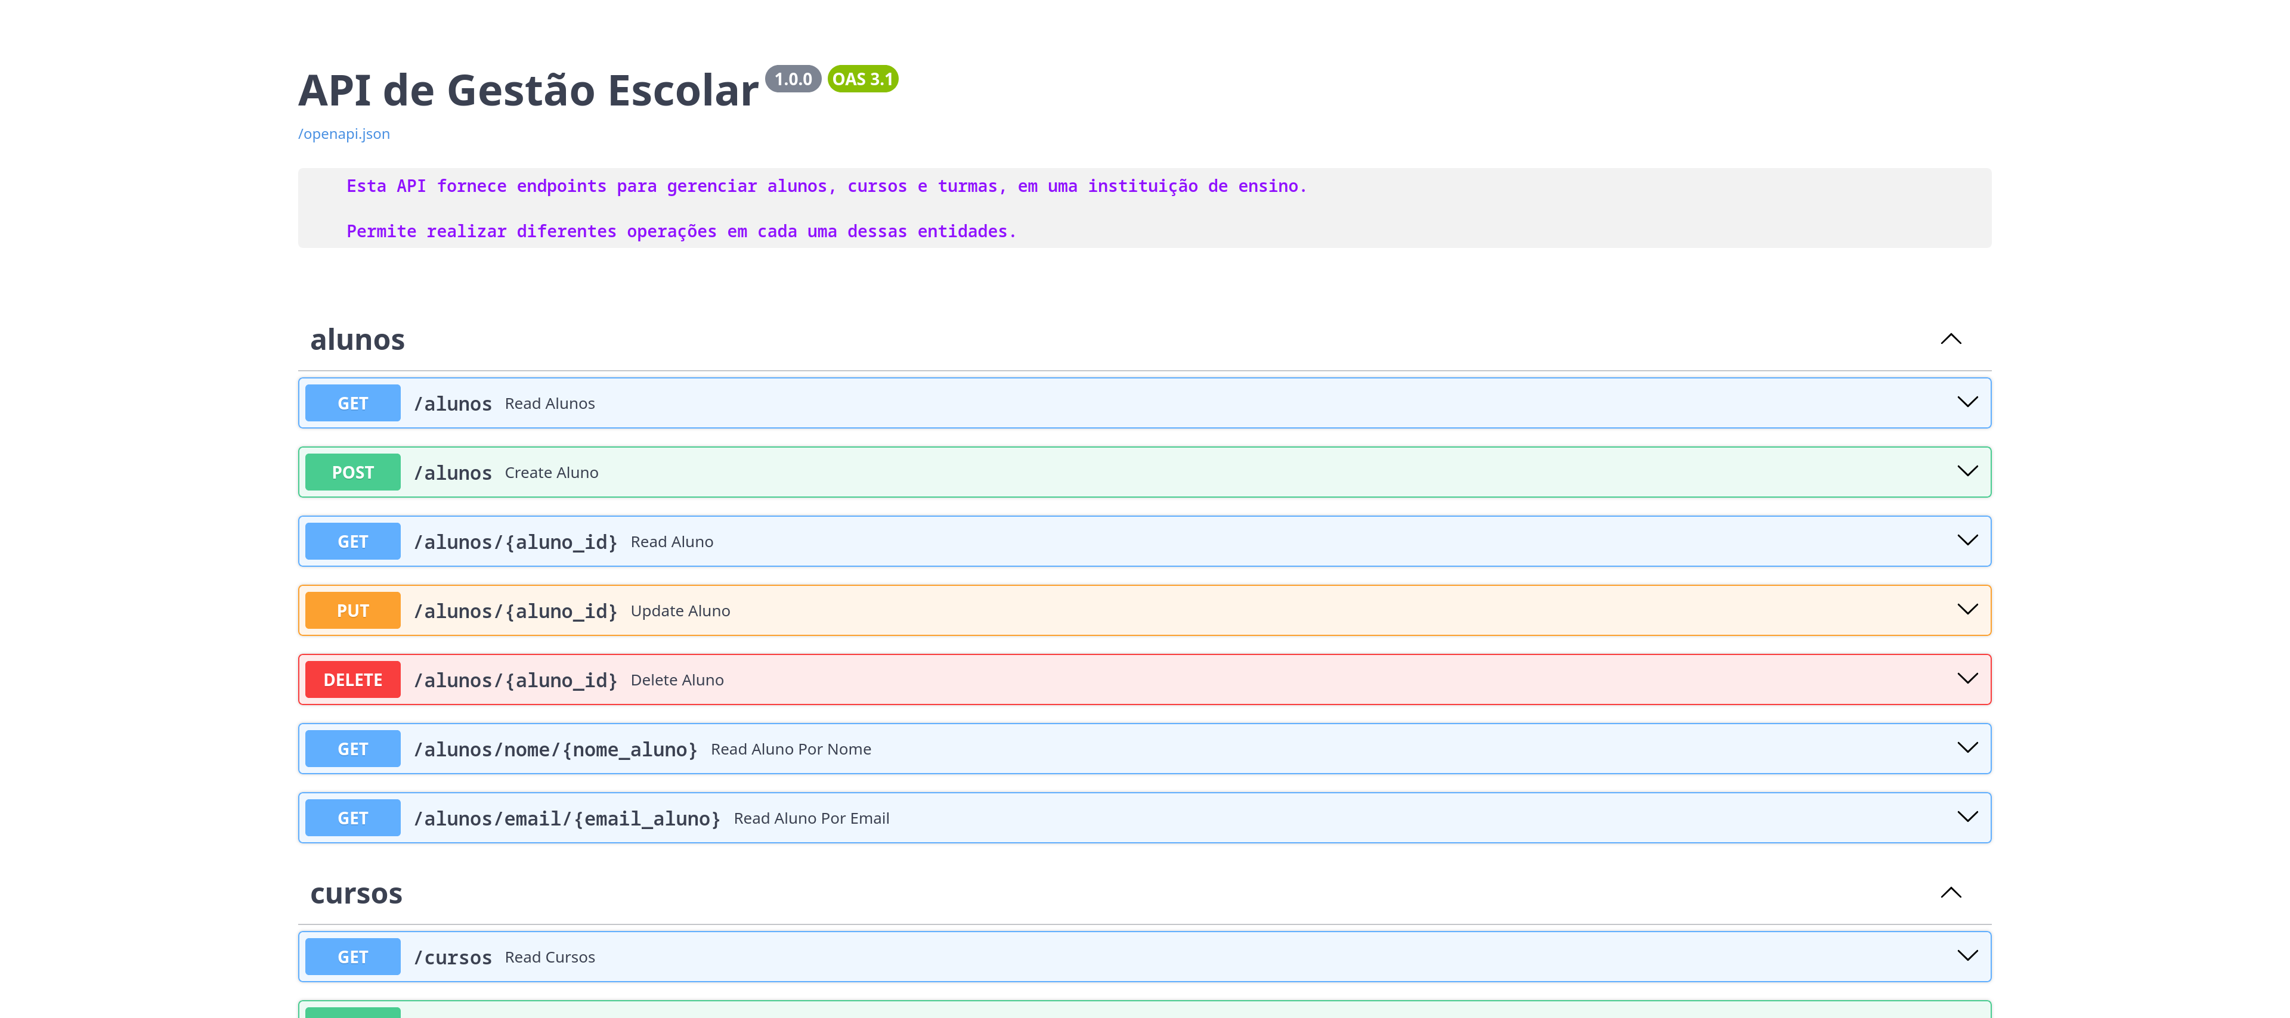
Task: Click the cursos section heading
Action: click(355, 893)
